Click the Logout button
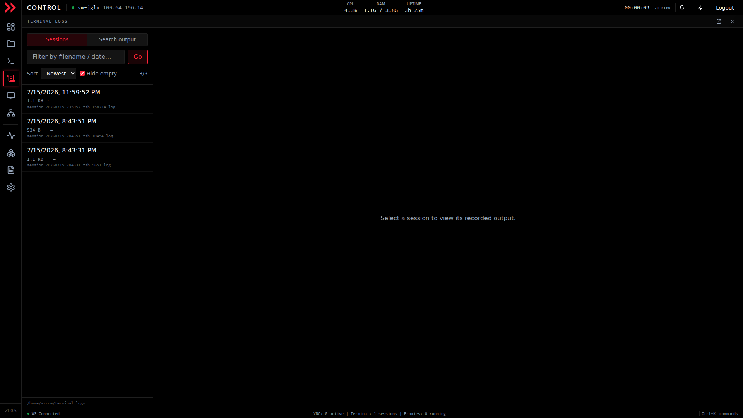The width and height of the screenshot is (743, 418). (x=724, y=8)
